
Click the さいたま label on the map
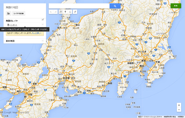click(x=142, y=51)
